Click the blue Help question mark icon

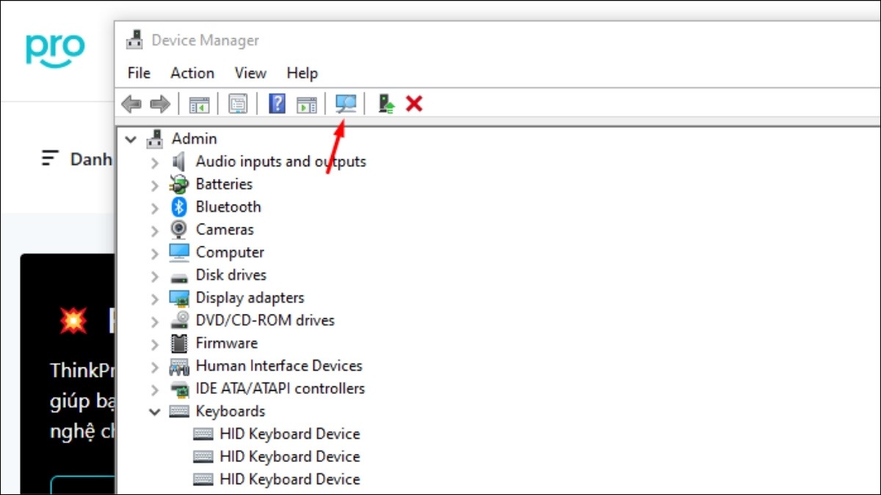pos(277,104)
